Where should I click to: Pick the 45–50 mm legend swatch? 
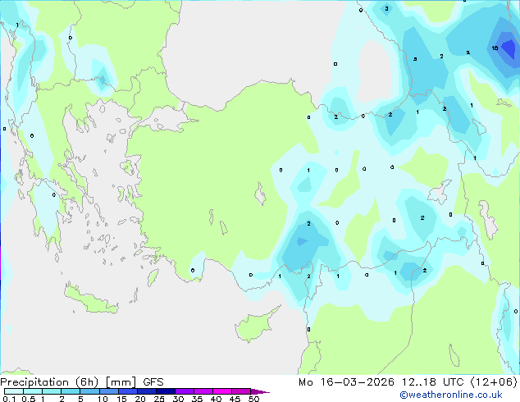pos(241,391)
